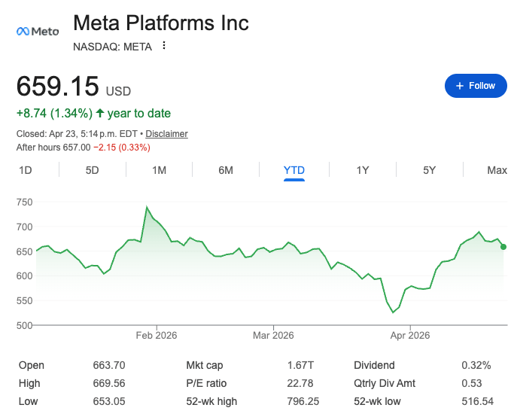
Task: Show the 1Y chart range
Action: [362, 170]
